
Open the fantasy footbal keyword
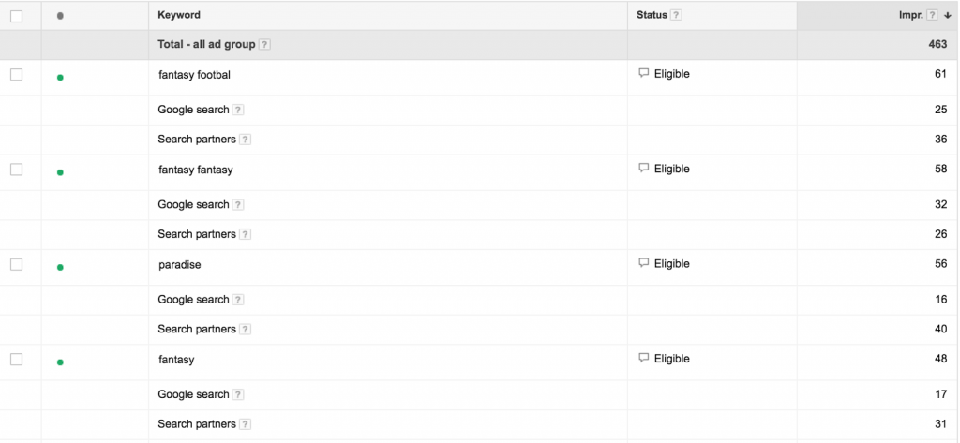pyautogui.click(x=194, y=75)
